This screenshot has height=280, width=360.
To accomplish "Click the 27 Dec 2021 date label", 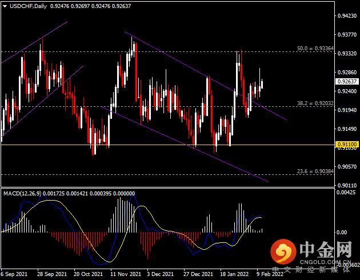I will (x=198, y=274).
